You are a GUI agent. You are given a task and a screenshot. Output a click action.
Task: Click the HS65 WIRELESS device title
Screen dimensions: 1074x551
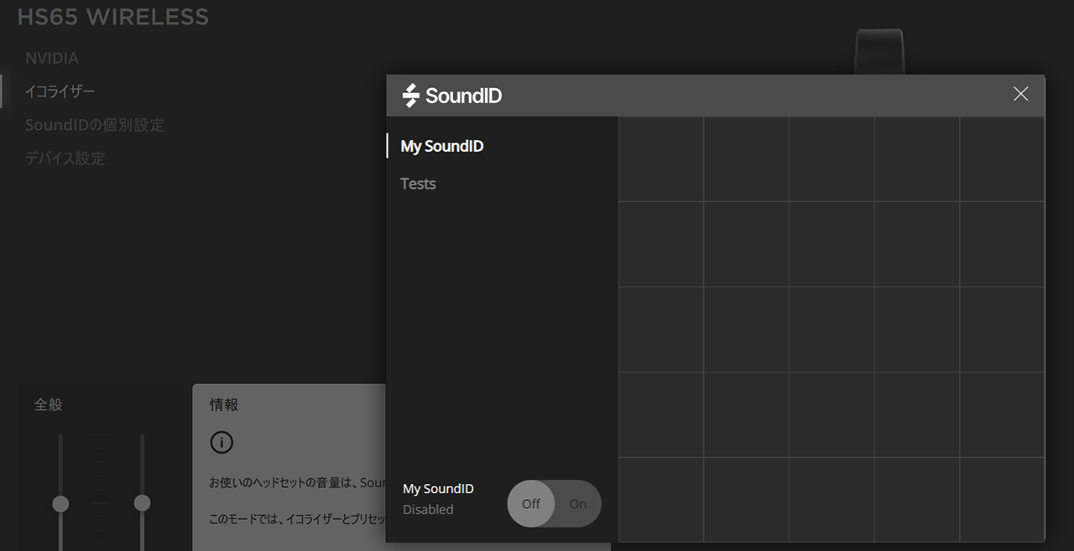click(x=113, y=17)
